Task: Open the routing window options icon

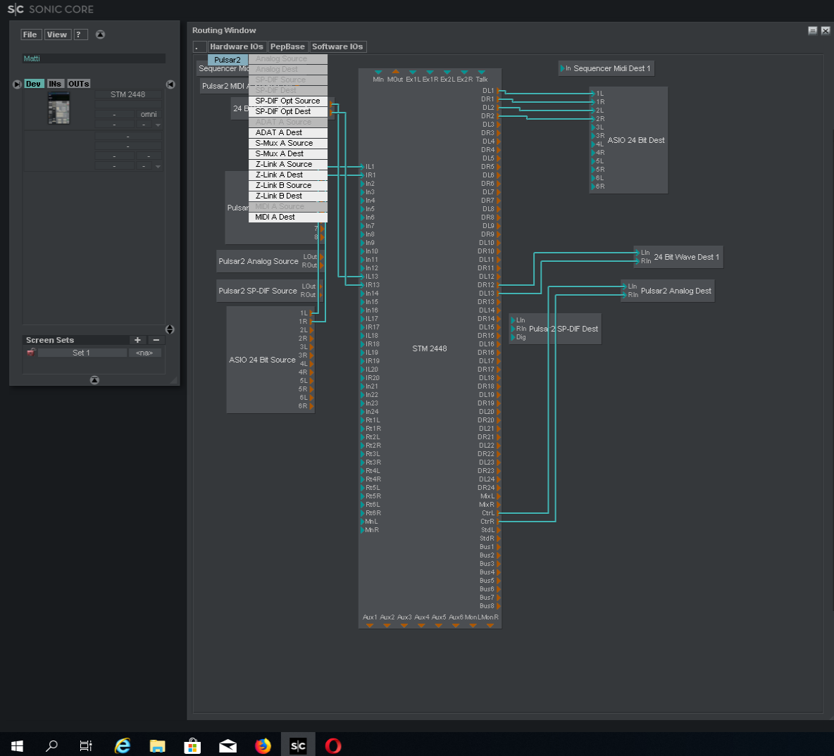Action: coord(812,31)
